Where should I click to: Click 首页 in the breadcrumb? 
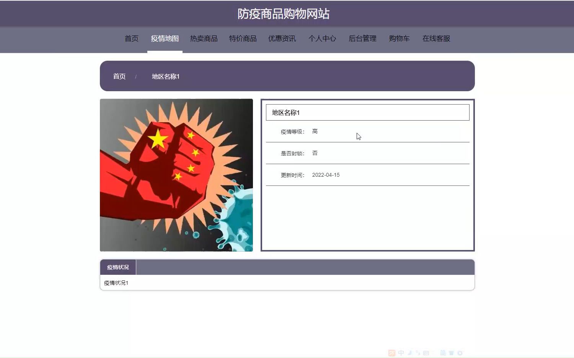pyautogui.click(x=119, y=76)
